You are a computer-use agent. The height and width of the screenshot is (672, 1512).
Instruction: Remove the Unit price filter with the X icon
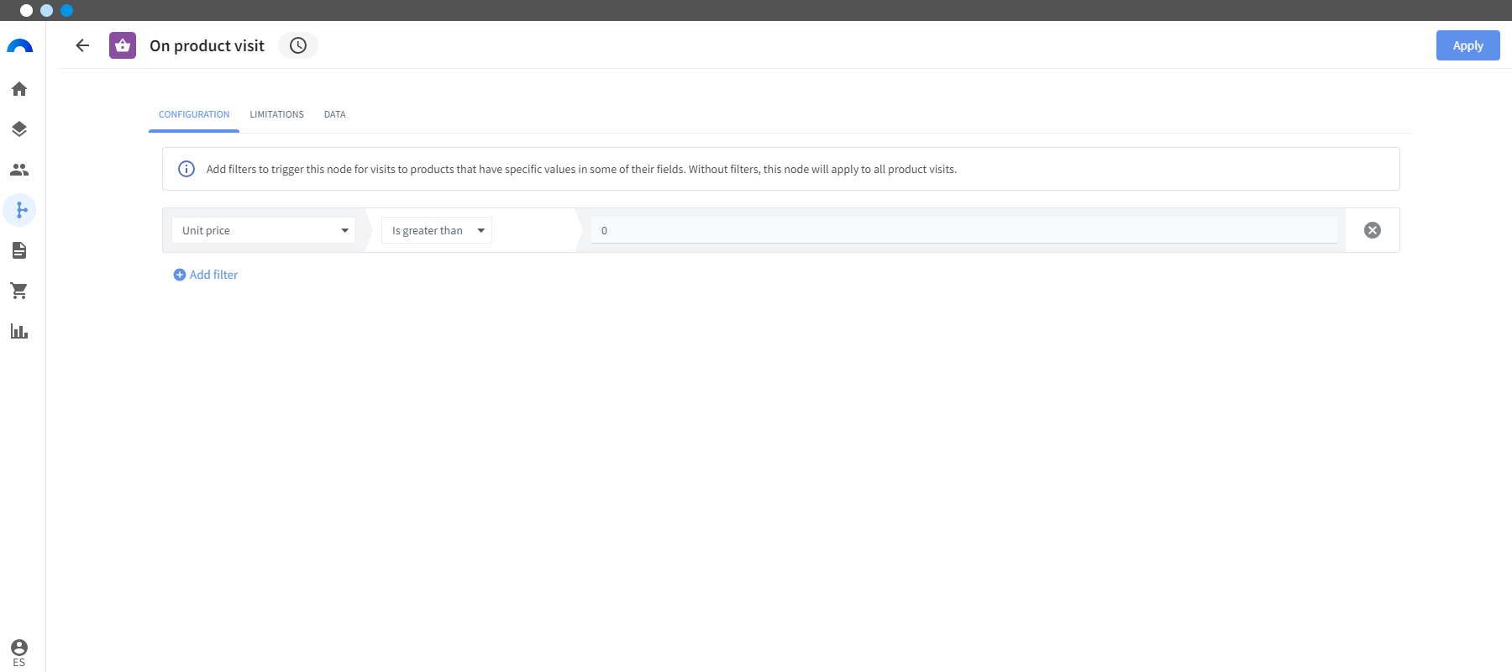pyautogui.click(x=1373, y=230)
